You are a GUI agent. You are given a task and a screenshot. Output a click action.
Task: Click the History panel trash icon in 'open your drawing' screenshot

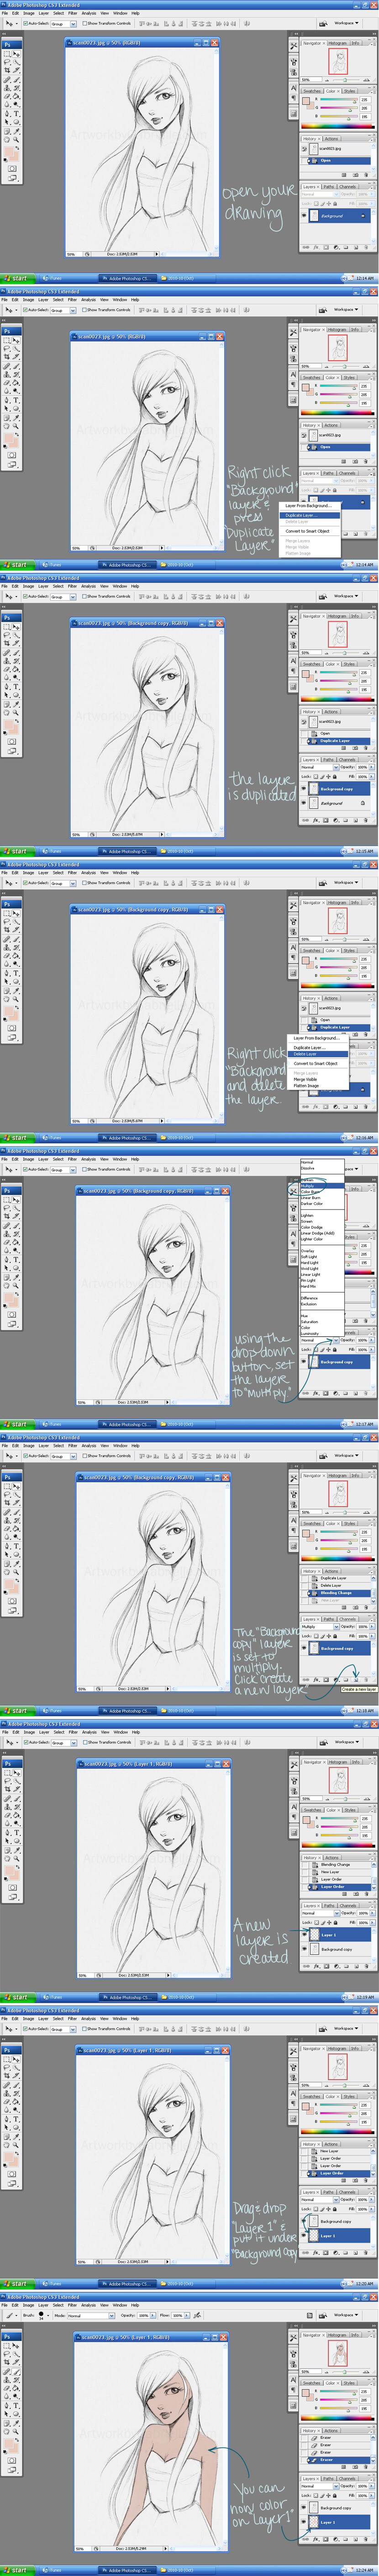(x=366, y=175)
